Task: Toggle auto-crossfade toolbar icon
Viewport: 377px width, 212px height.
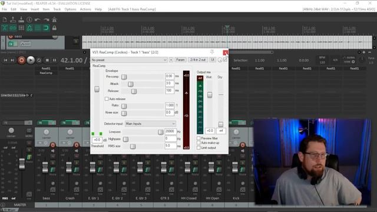Action: pos(5,28)
